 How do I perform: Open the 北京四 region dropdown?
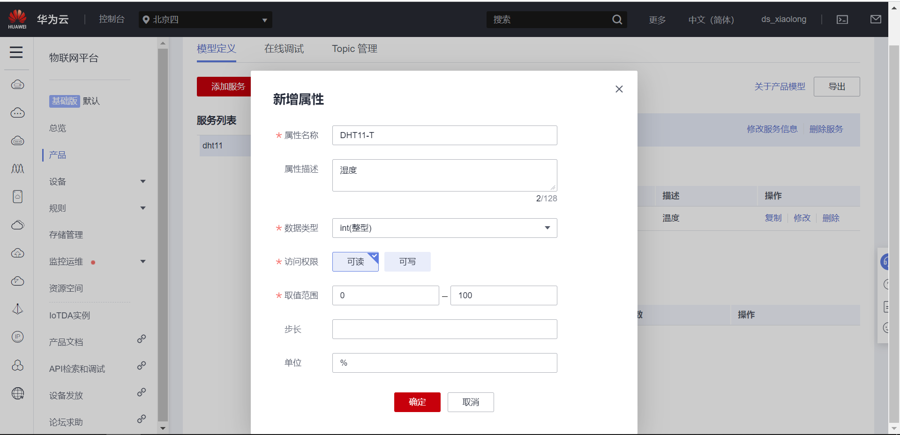(205, 20)
